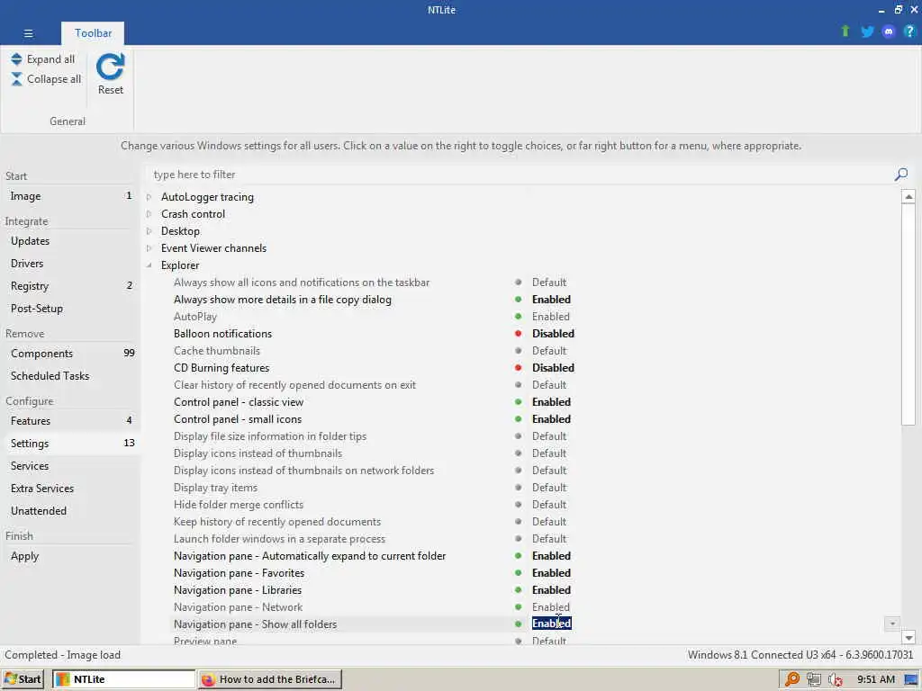Viewport: 922px width, 691px height.
Task: Click the Collapse all label
Action: tap(54, 79)
